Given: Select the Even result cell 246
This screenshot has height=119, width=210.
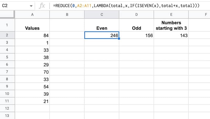Looking at the screenshot, I should click(x=102, y=35).
